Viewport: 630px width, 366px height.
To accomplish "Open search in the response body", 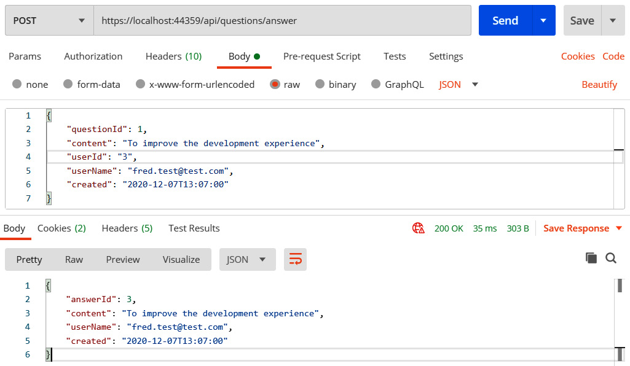I will pyautogui.click(x=611, y=259).
